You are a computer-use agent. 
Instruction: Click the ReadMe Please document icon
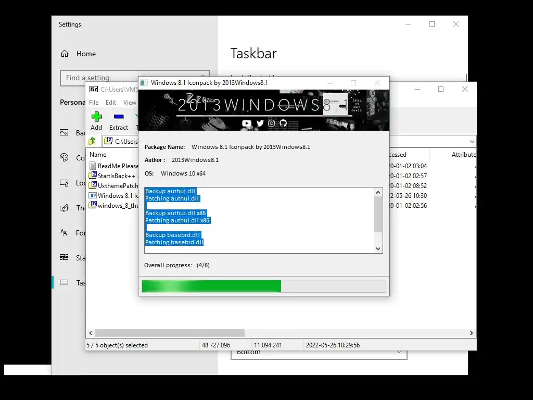tap(93, 166)
